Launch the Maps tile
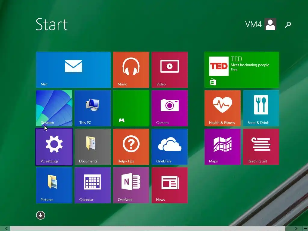This screenshot has height=231, width=308. [x=222, y=147]
